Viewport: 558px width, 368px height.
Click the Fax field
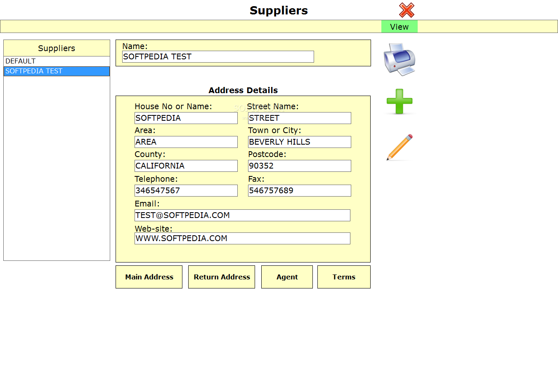pyautogui.click(x=300, y=190)
